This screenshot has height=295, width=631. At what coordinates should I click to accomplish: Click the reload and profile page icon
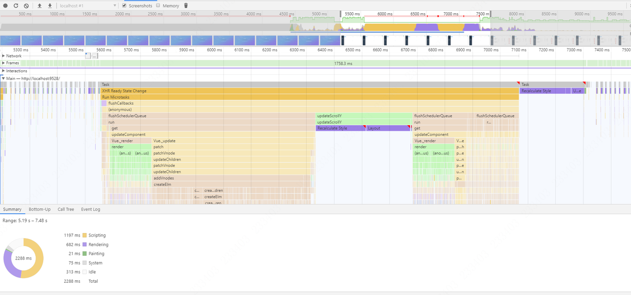point(16,6)
